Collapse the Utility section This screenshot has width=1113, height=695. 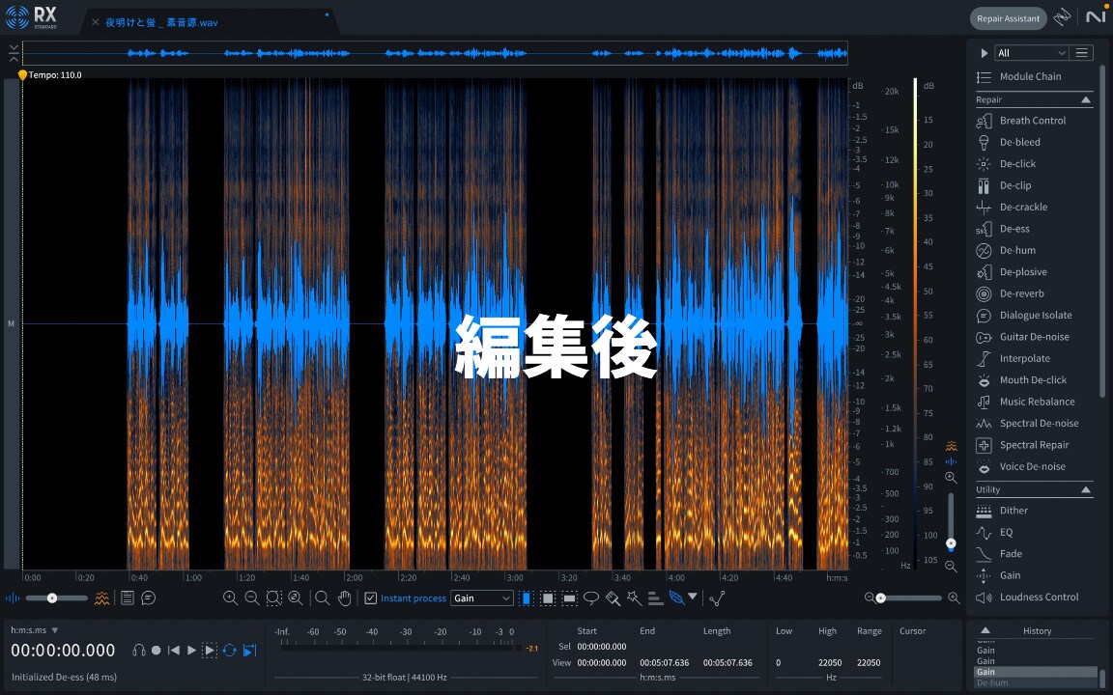pyautogui.click(x=1085, y=490)
